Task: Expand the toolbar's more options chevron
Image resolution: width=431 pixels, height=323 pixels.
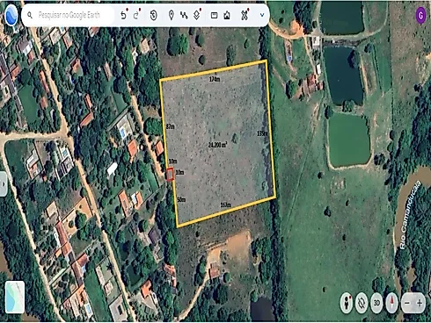Action: 262,15
